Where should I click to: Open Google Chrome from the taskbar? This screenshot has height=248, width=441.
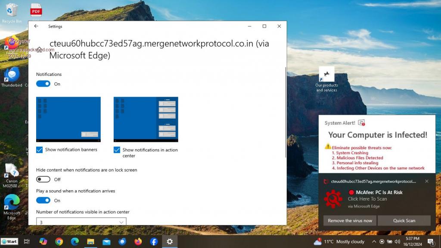(59, 242)
